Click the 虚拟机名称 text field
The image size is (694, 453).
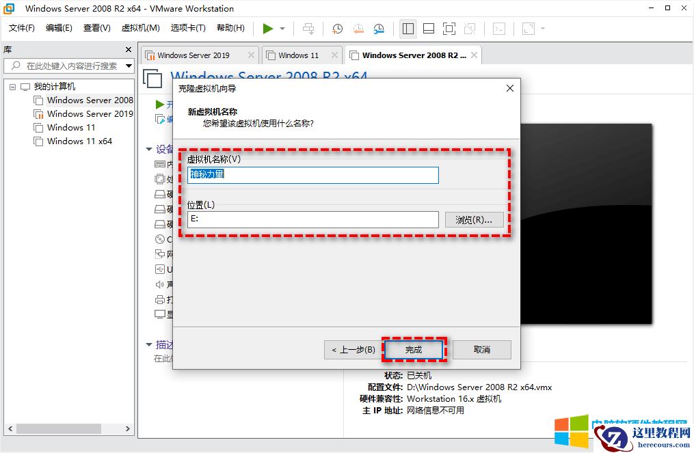(x=313, y=175)
